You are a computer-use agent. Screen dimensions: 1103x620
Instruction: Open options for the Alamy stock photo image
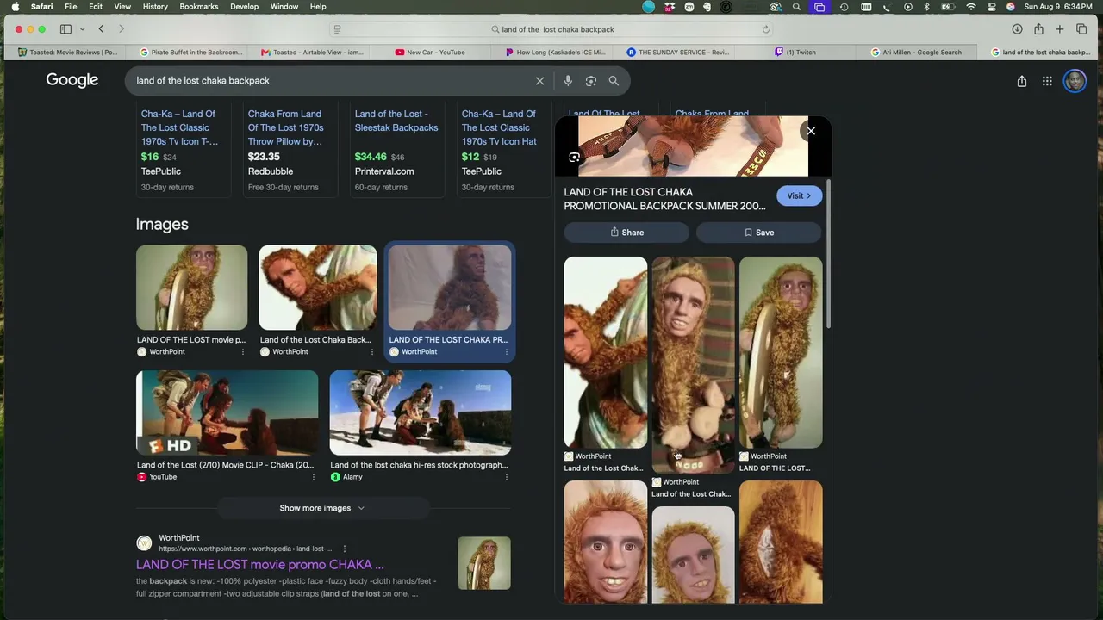click(506, 477)
